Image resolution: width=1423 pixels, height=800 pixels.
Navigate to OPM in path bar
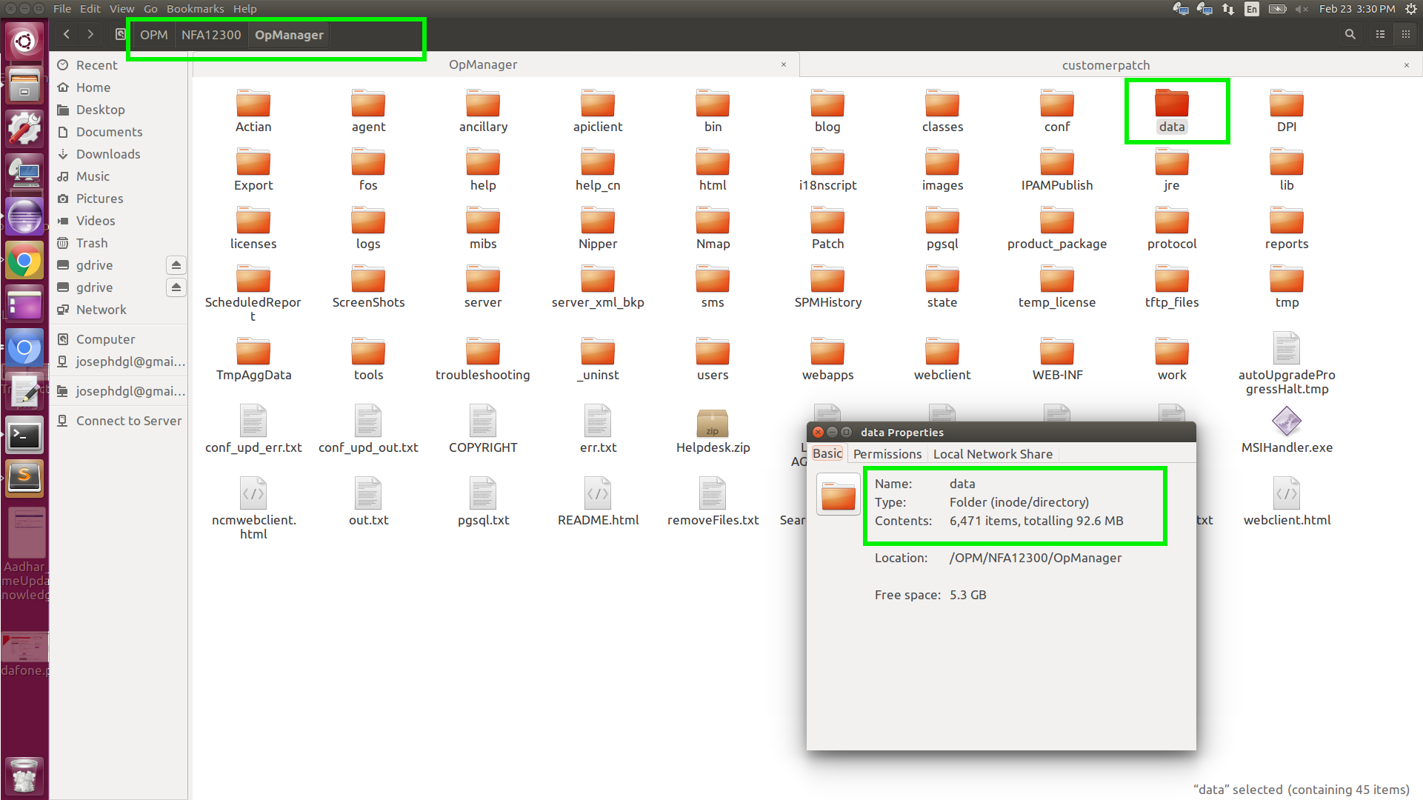pyautogui.click(x=153, y=35)
